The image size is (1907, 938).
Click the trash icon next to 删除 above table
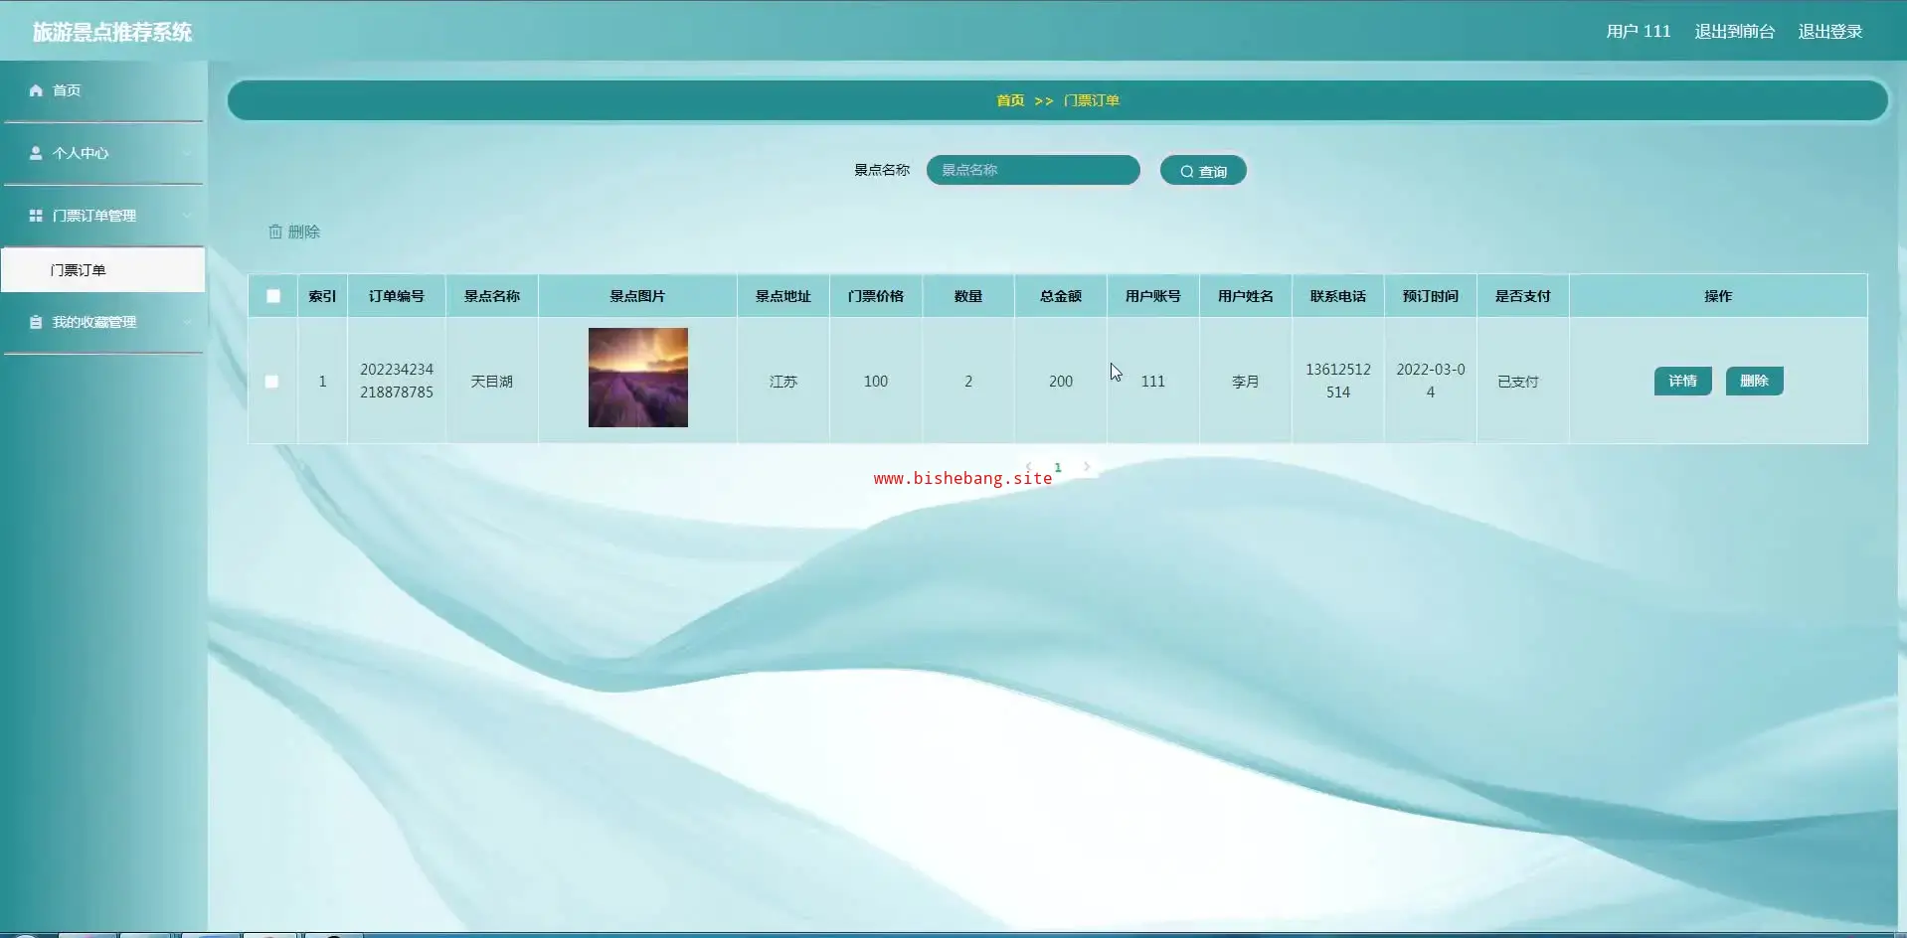pos(275,232)
